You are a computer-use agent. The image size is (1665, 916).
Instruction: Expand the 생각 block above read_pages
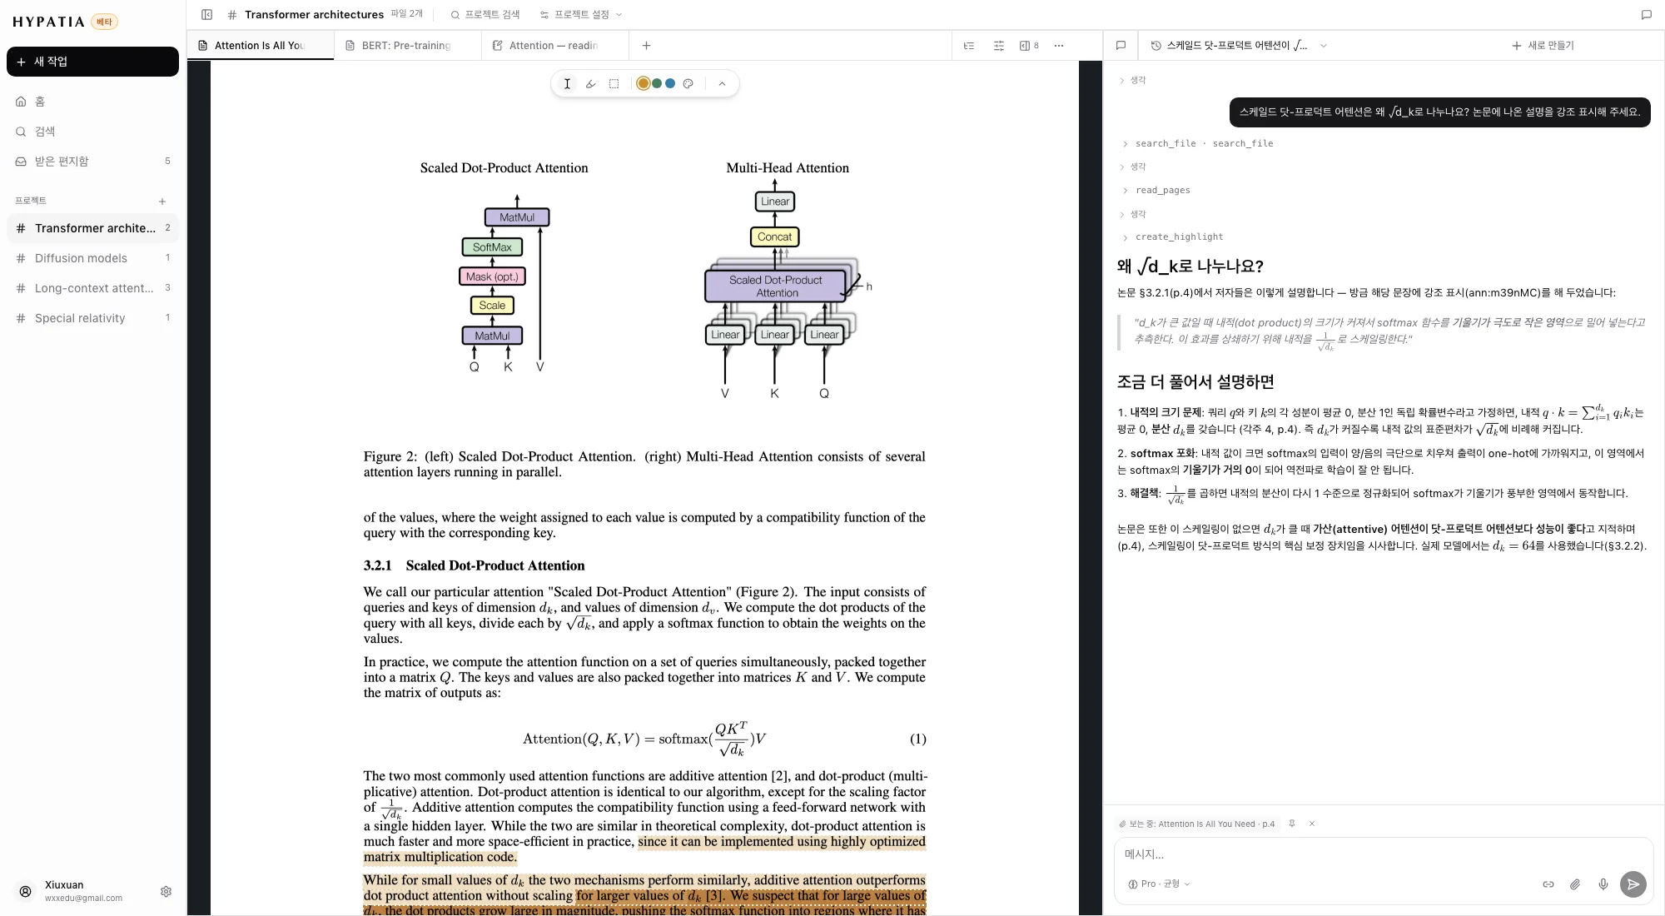point(1133,167)
